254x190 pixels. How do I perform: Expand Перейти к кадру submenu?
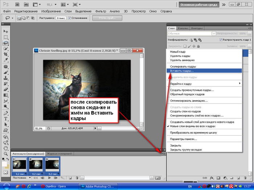coord(204,84)
